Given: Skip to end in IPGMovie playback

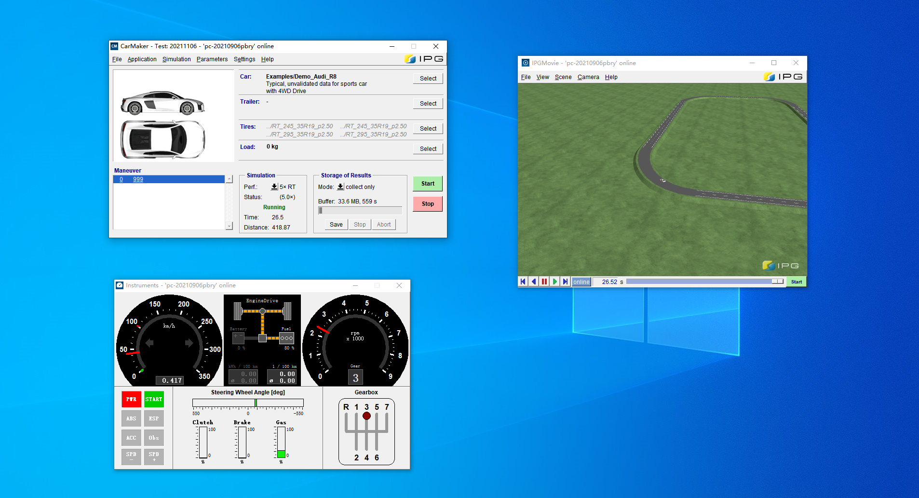Looking at the screenshot, I should point(566,282).
